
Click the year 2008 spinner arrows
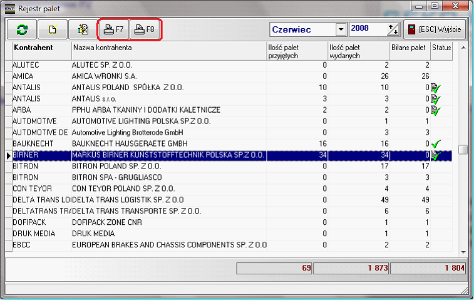tap(393, 29)
